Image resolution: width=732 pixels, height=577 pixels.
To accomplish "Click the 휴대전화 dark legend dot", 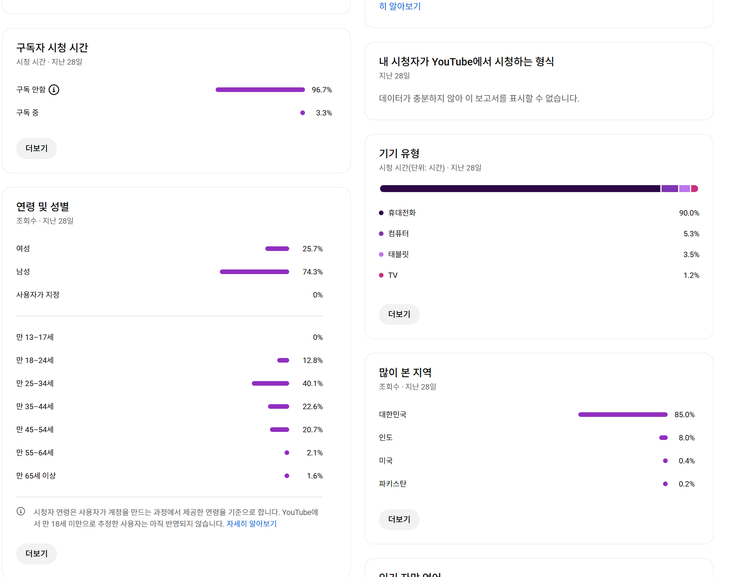I will pyautogui.click(x=381, y=213).
